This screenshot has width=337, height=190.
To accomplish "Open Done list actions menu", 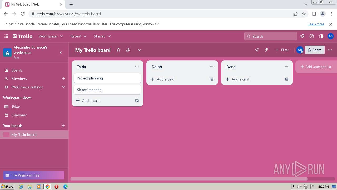I will tap(286, 67).
